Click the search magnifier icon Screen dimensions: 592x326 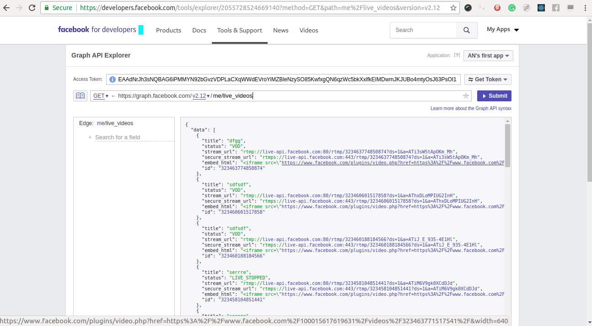467,30
